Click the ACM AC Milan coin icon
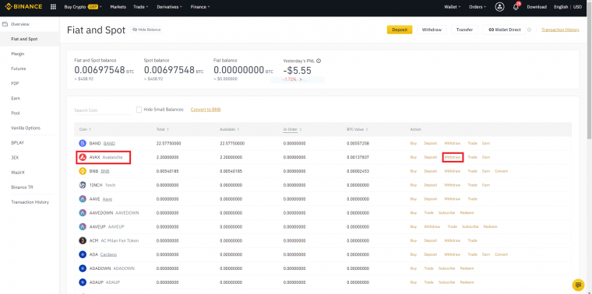This screenshot has height=294, width=592. pyautogui.click(x=83, y=240)
